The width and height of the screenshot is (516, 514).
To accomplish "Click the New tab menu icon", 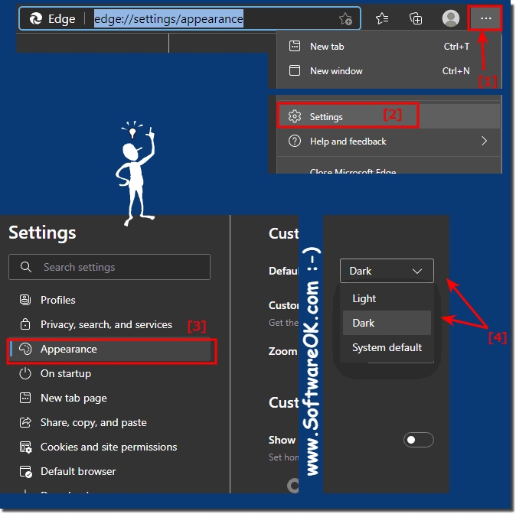I will tap(295, 46).
